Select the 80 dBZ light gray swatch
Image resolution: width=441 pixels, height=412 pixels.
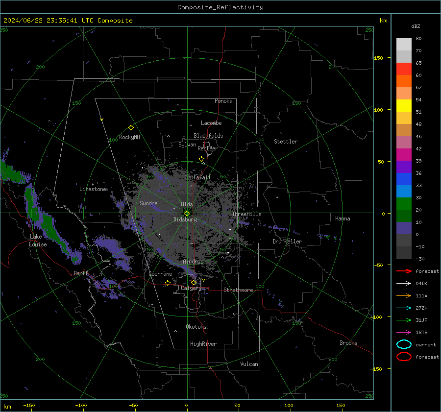click(x=404, y=45)
